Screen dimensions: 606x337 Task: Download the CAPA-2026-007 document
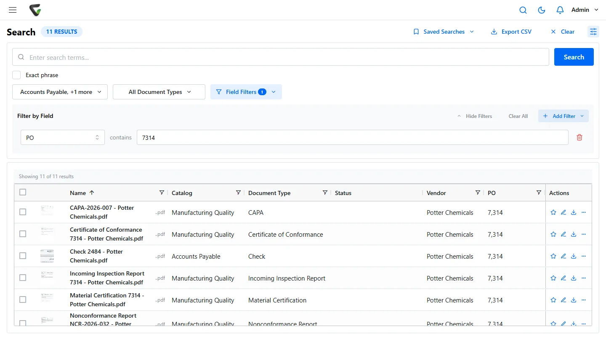tap(574, 212)
